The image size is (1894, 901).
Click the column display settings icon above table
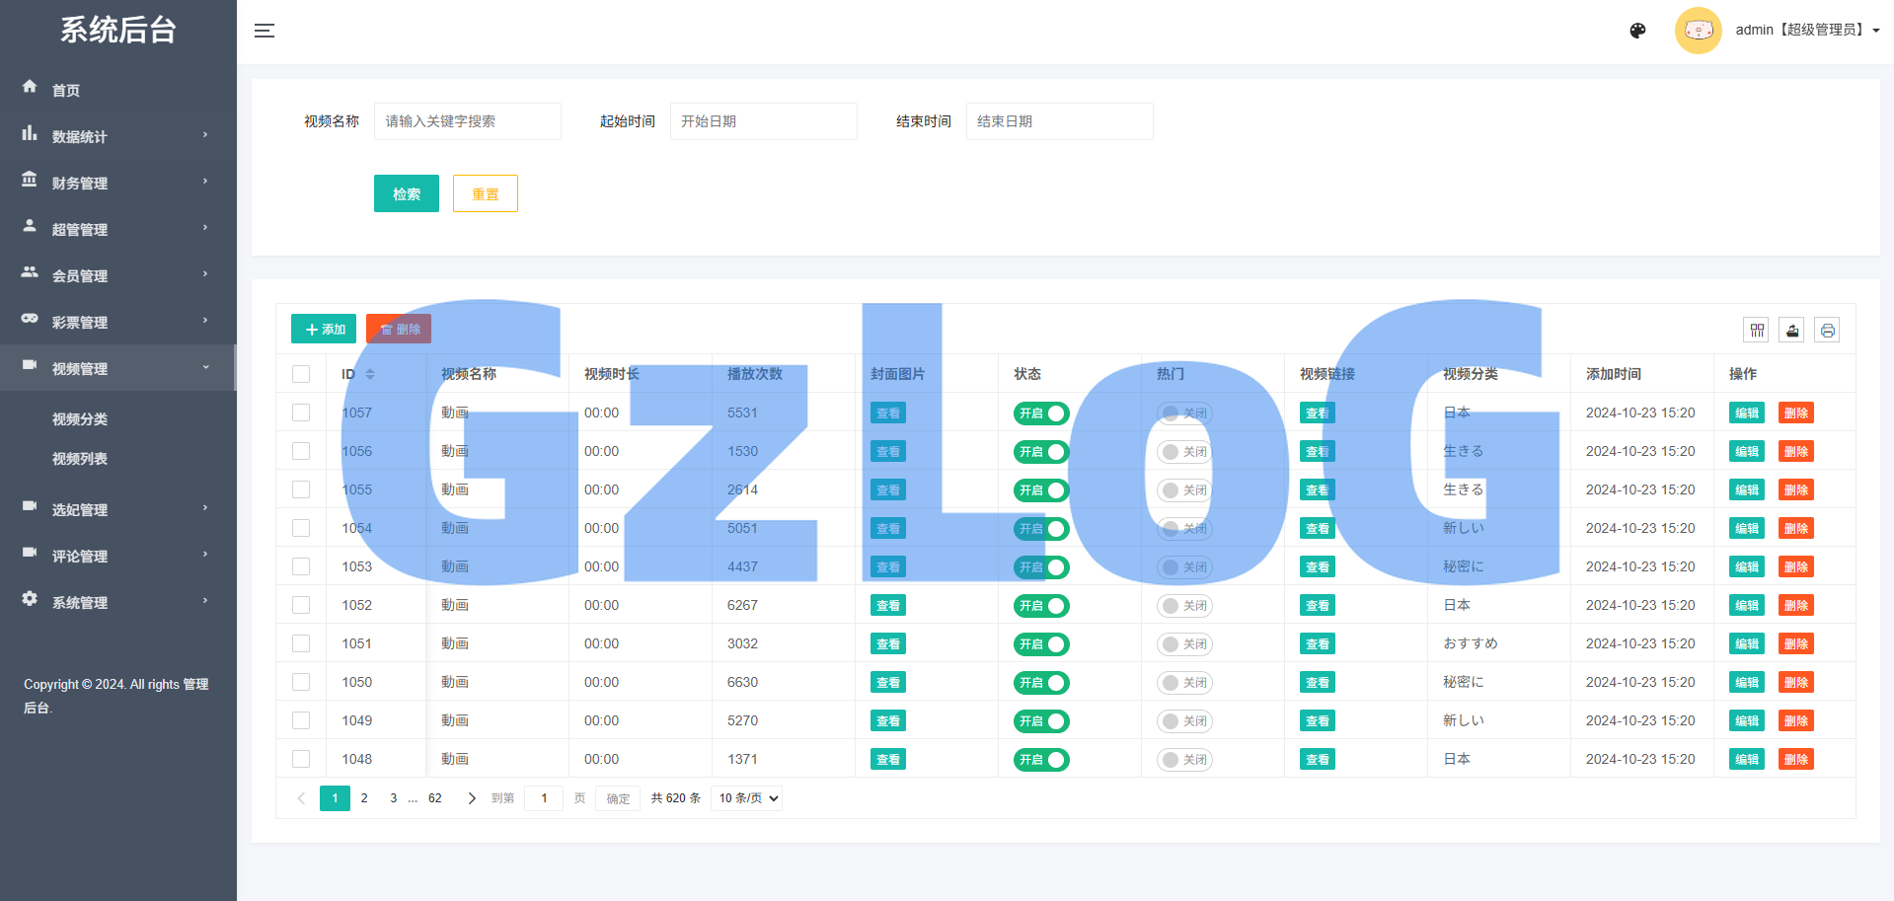click(1756, 330)
